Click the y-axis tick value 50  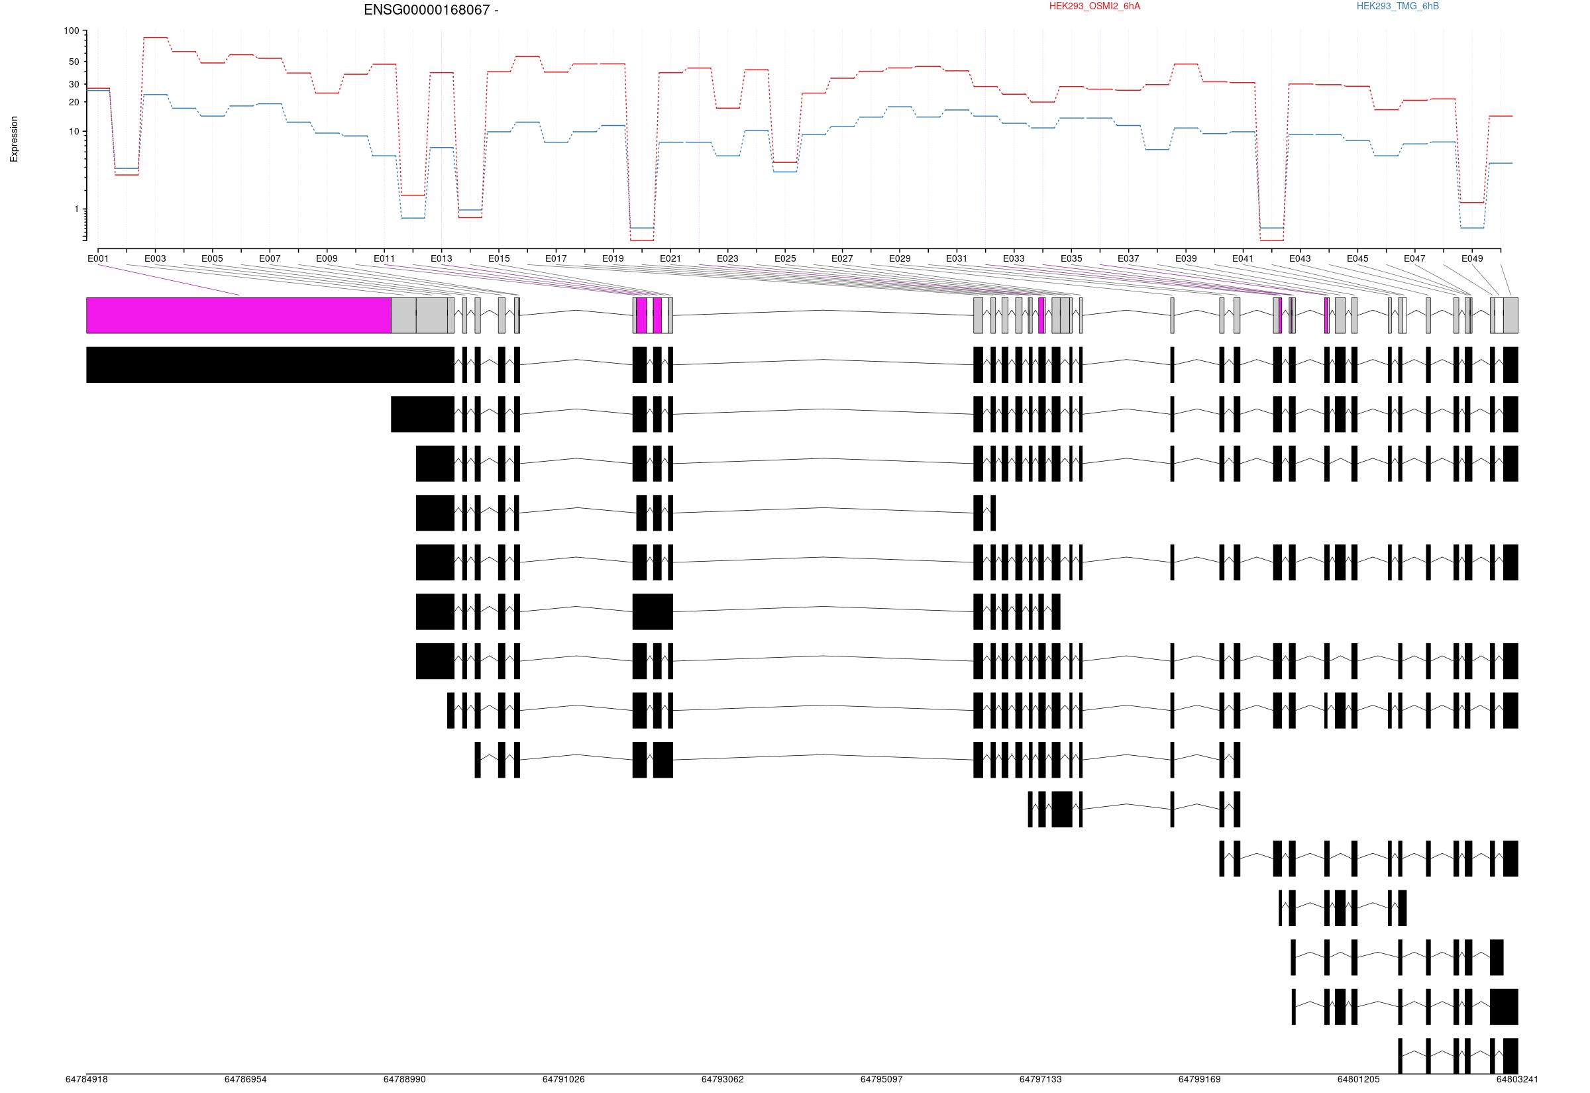[x=74, y=62]
